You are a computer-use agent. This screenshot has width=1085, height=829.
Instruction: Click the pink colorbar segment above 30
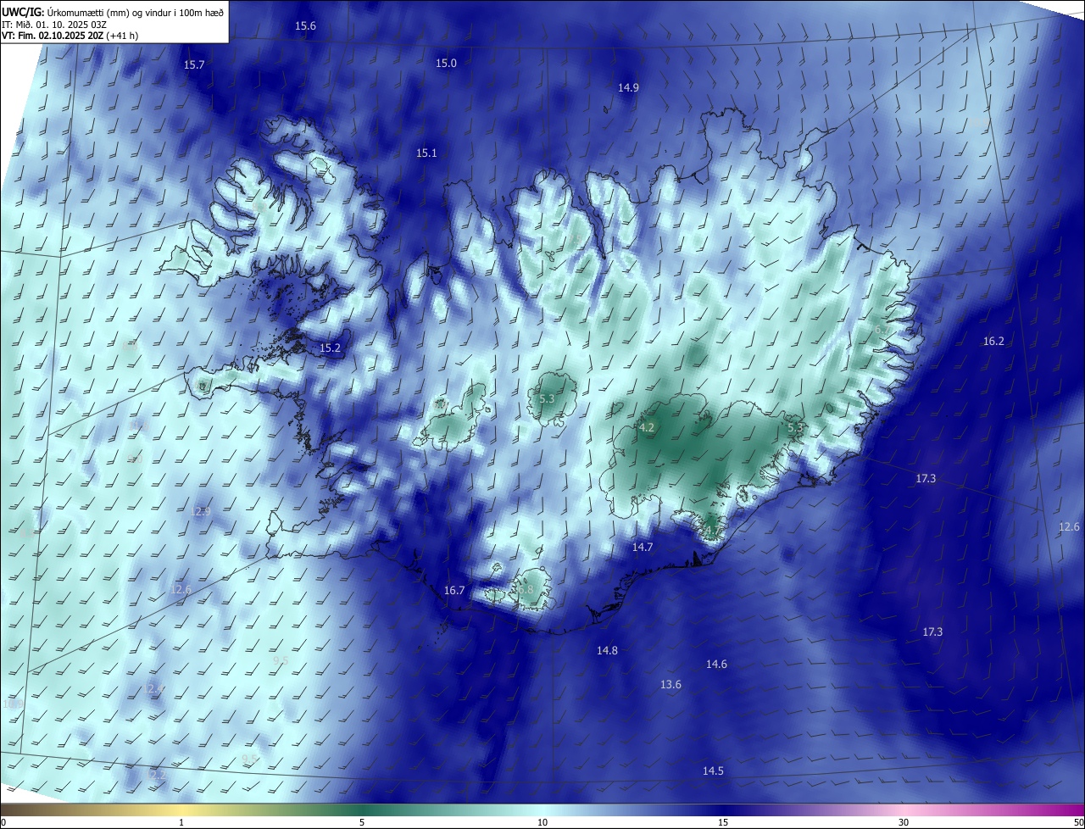pos(904,810)
